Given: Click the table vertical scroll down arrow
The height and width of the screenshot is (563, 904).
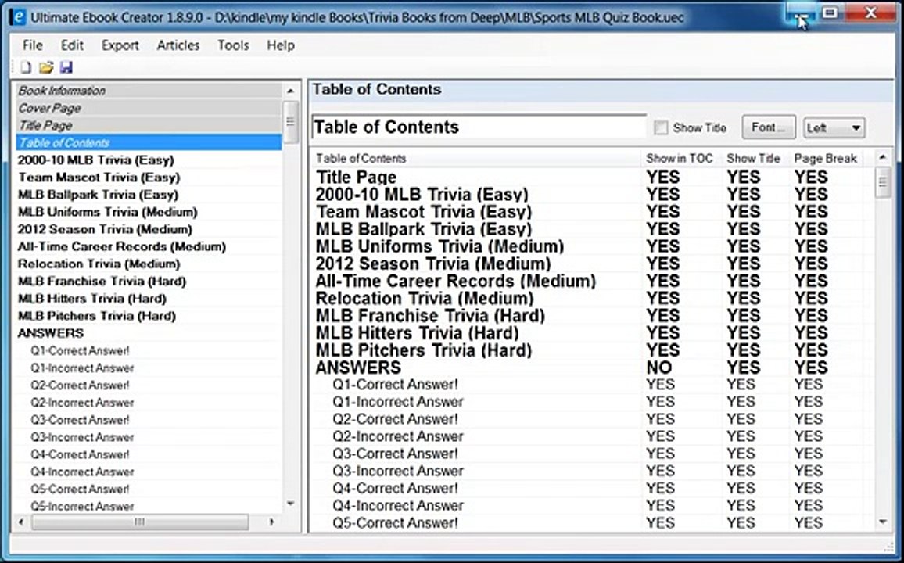Looking at the screenshot, I should (882, 522).
